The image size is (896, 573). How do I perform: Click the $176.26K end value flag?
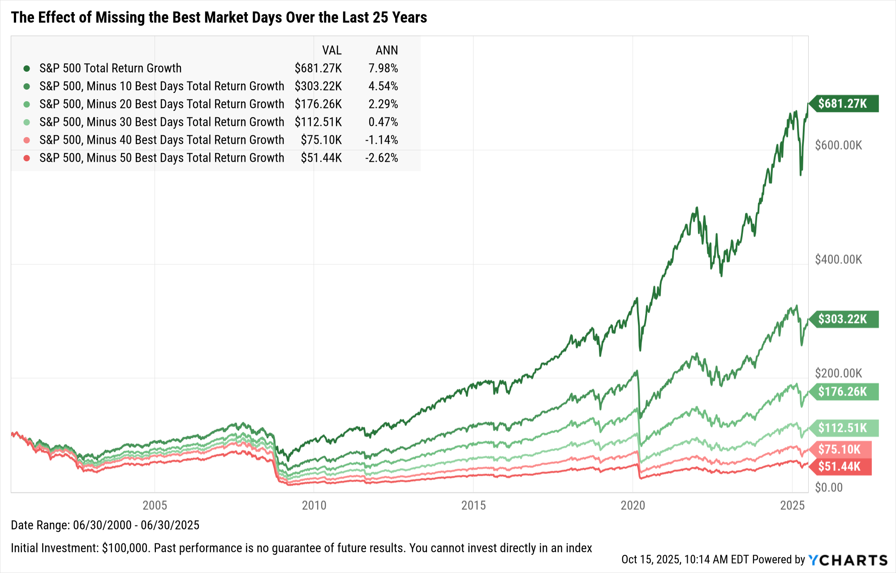pyautogui.click(x=843, y=392)
